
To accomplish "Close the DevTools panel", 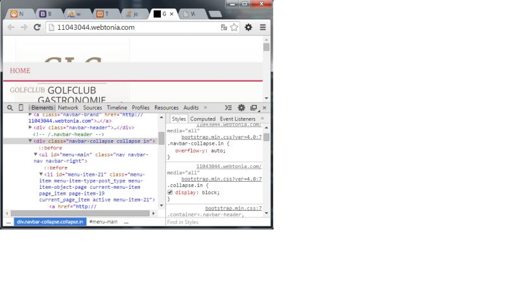I will 265,108.
